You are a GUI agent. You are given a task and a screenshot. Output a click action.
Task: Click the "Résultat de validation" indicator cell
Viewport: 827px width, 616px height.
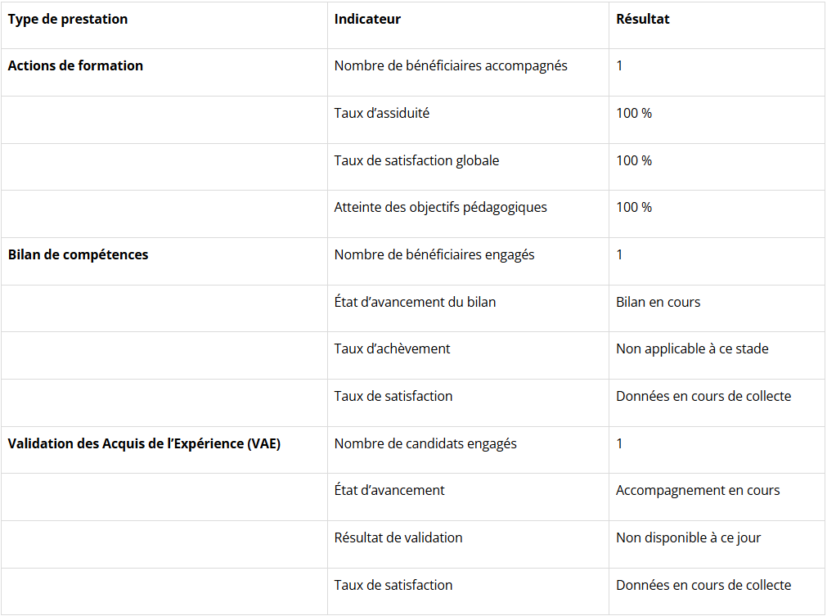tap(398, 537)
